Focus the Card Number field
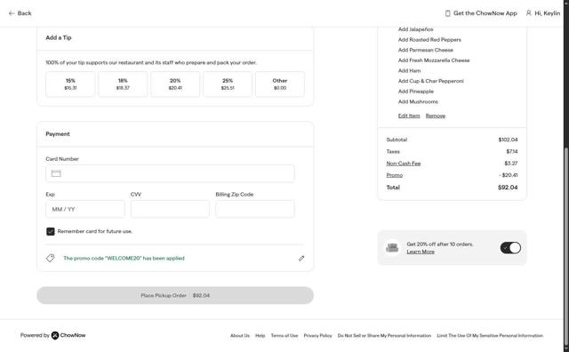569x352 pixels. pos(170,173)
